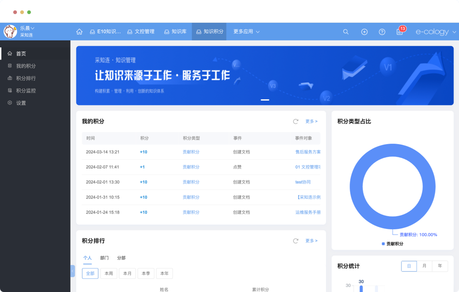
Task: Open 设置 in the sidebar
Action: point(21,103)
